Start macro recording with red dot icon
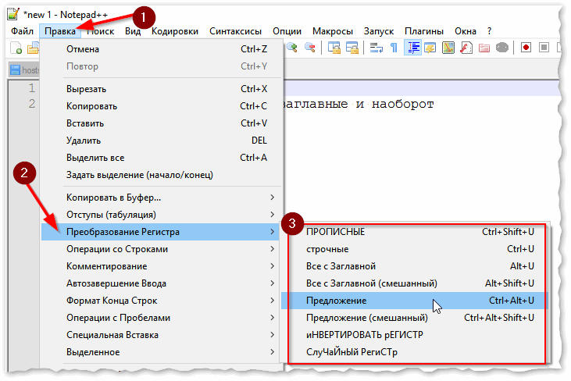 point(526,48)
